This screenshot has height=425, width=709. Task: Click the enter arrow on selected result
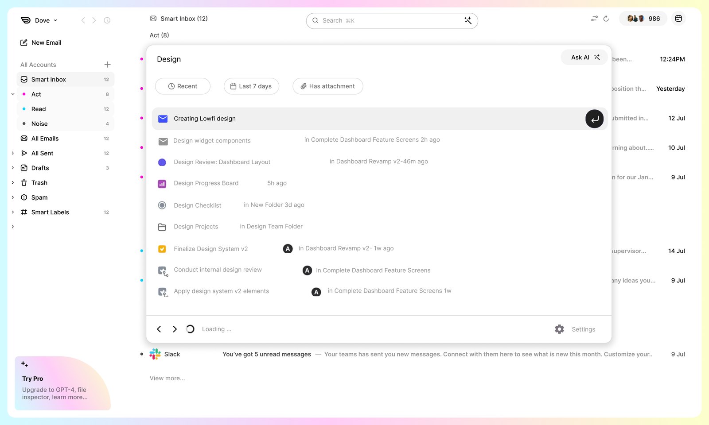594,119
